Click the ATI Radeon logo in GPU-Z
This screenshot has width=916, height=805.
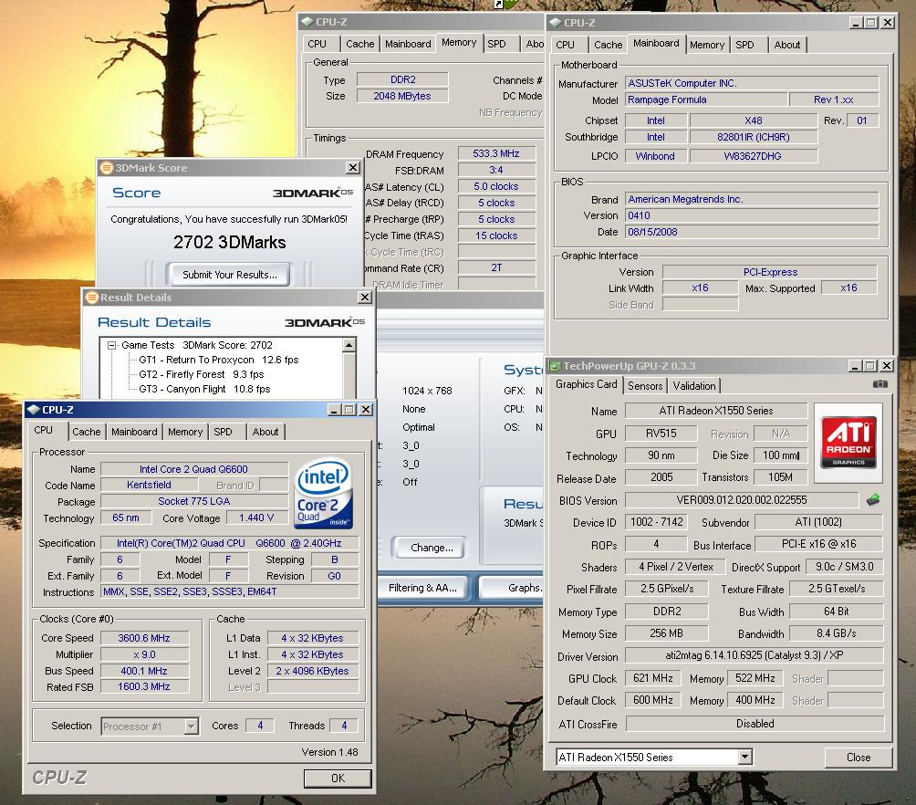848,442
